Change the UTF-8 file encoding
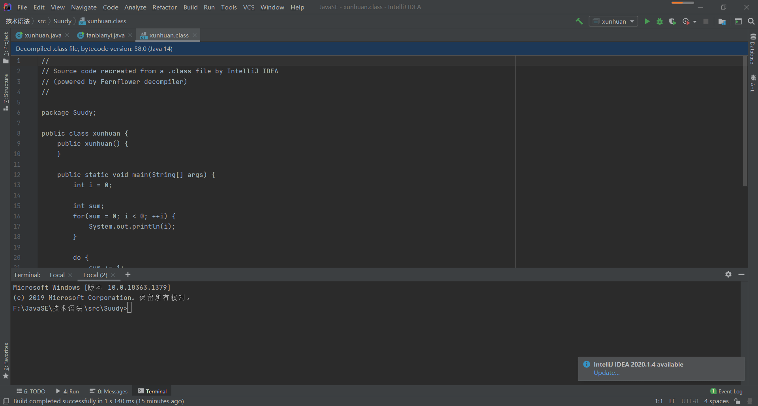Image resolution: width=758 pixels, height=406 pixels. pyautogui.click(x=690, y=401)
